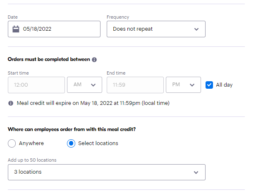Click info icon beside "Orders must be completed between"
This screenshot has width=256, height=194.
[94, 60]
